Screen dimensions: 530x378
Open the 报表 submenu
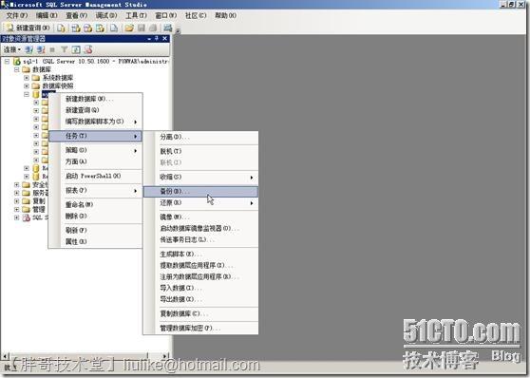(95, 191)
